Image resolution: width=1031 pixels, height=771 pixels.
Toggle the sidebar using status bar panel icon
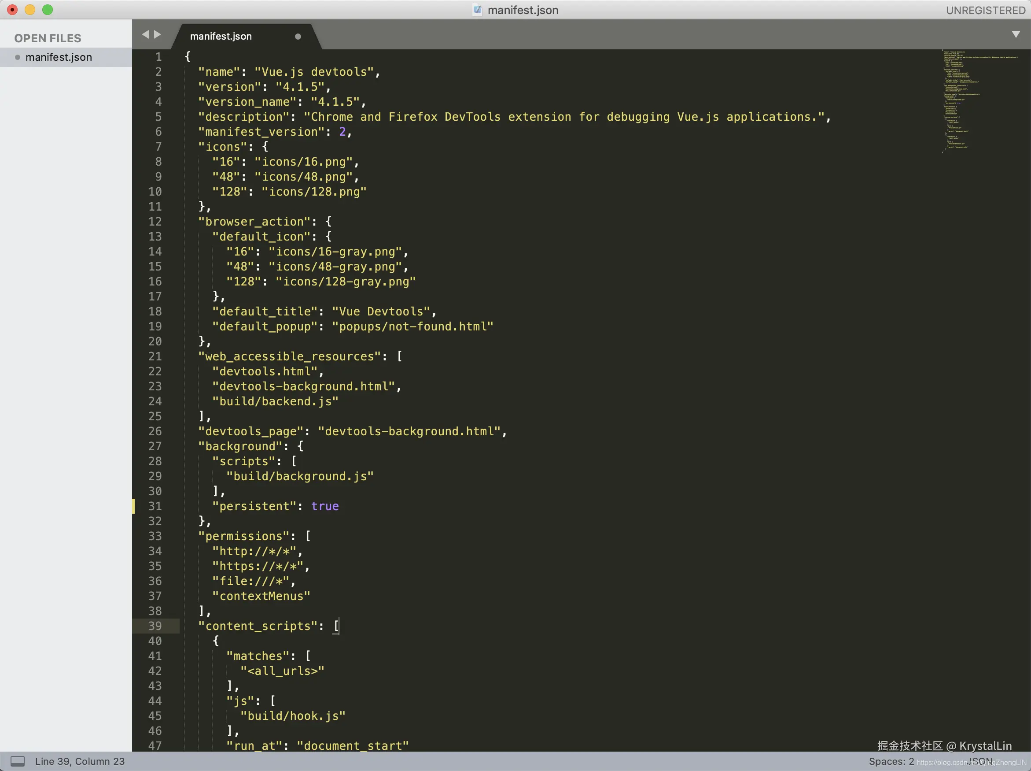tap(18, 761)
